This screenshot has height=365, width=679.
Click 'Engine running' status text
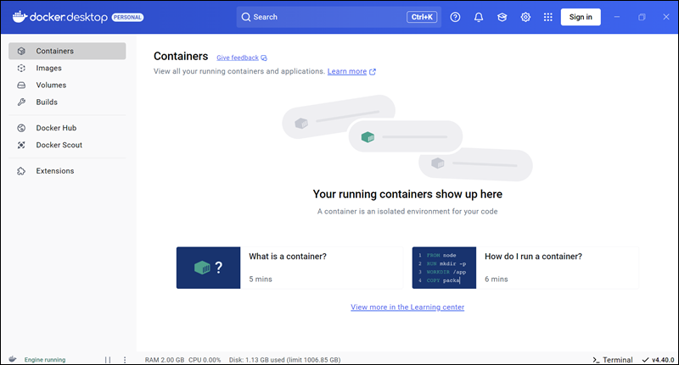tap(45, 359)
